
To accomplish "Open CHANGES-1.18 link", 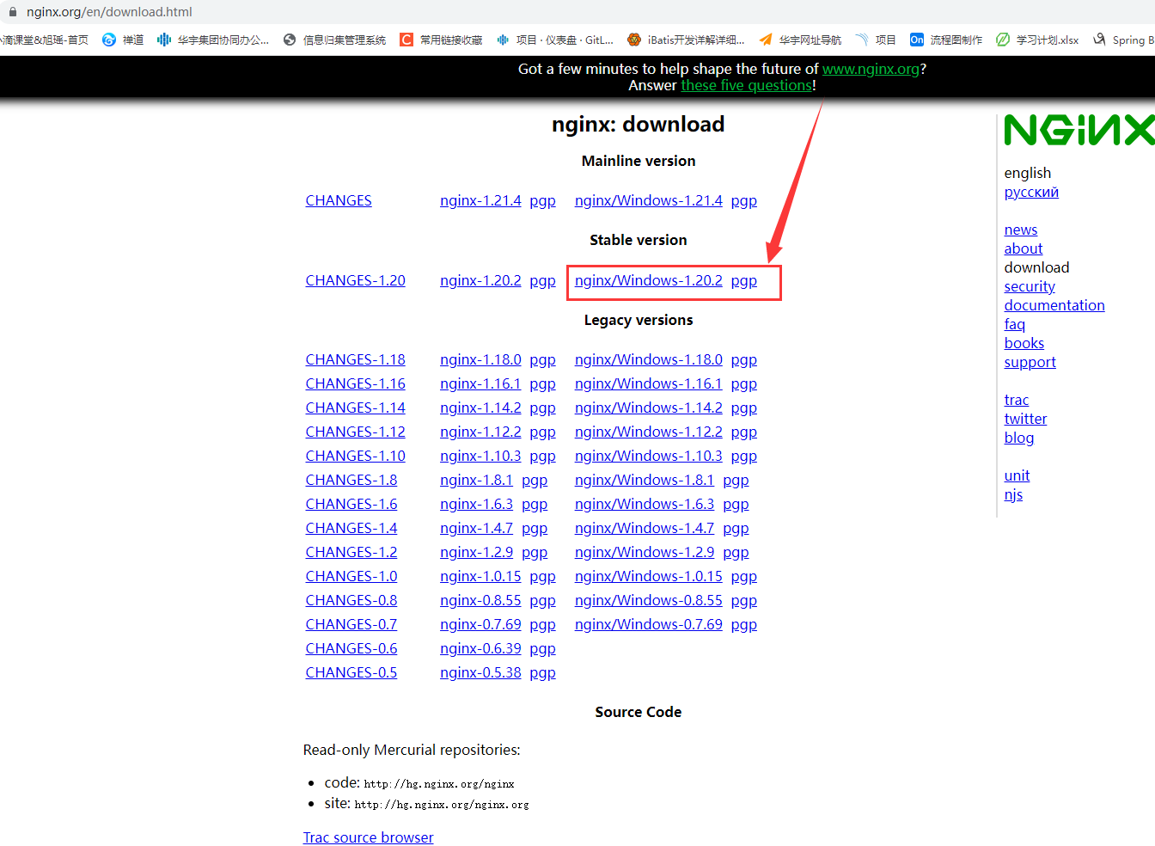I will (x=356, y=359).
